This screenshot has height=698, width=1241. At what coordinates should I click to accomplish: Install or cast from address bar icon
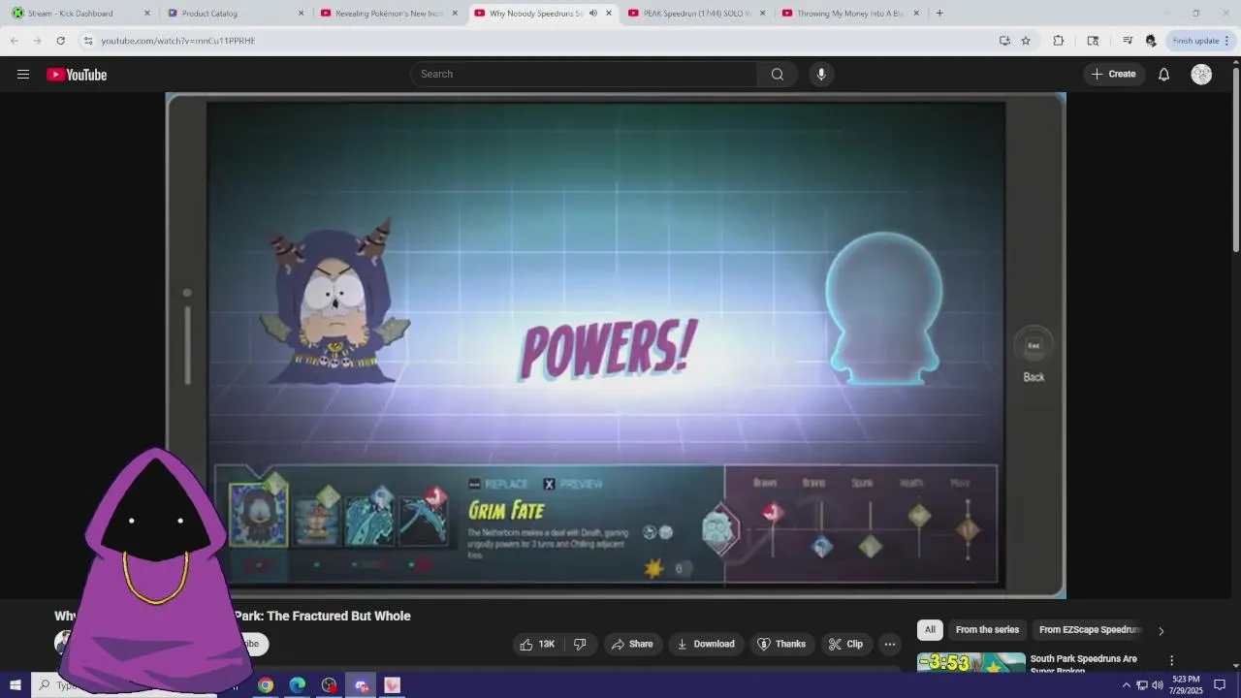[x=1004, y=41]
